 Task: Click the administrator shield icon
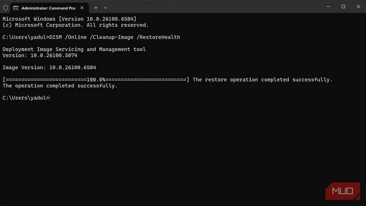[x=5, y=8]
